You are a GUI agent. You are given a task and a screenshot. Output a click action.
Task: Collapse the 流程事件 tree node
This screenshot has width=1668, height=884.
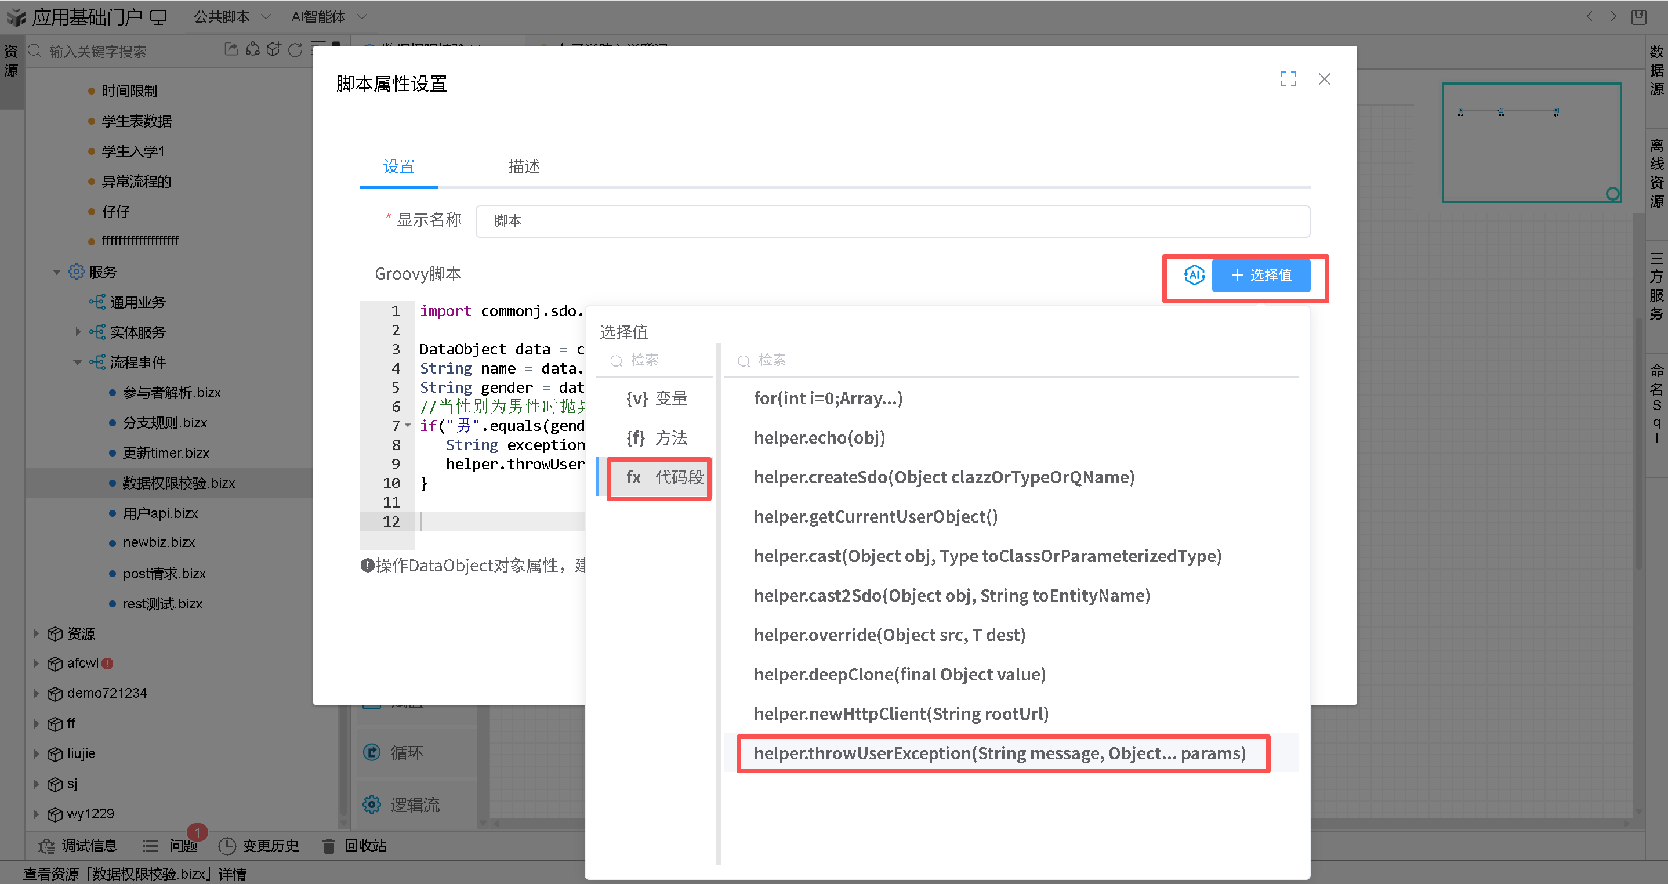[78, 363]
